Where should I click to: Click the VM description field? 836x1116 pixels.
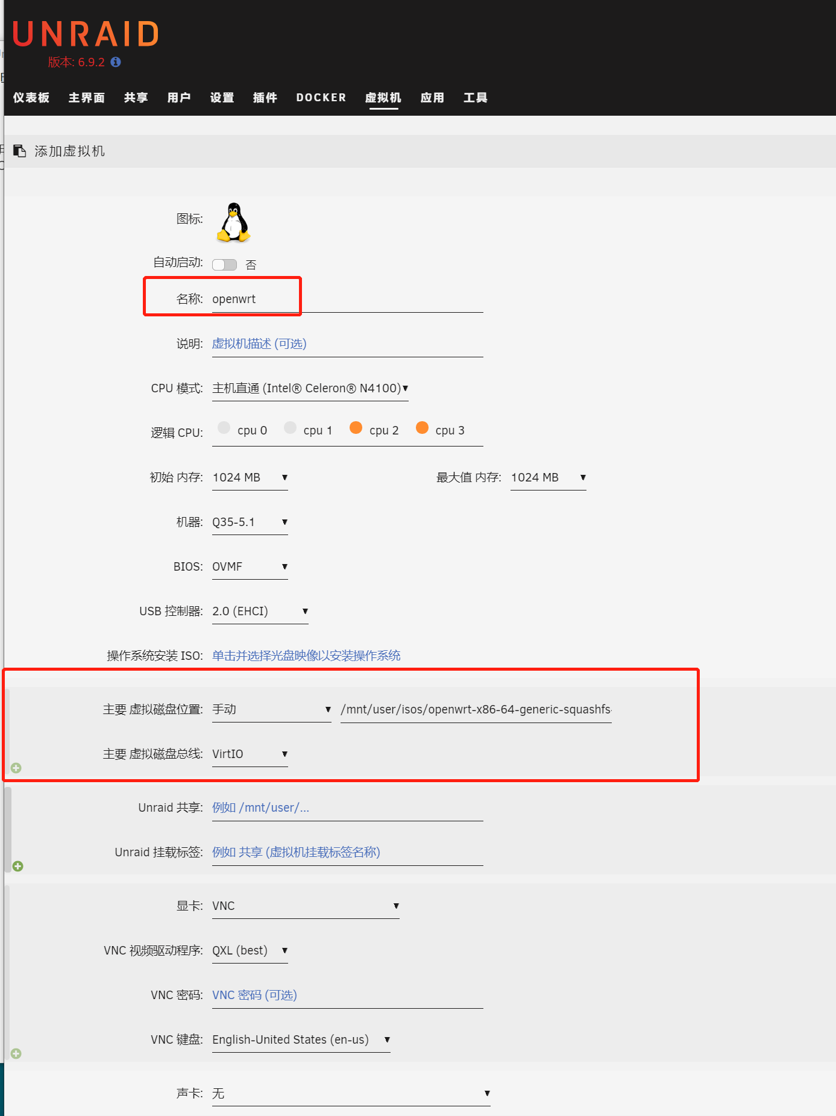[x=348, y=344]
